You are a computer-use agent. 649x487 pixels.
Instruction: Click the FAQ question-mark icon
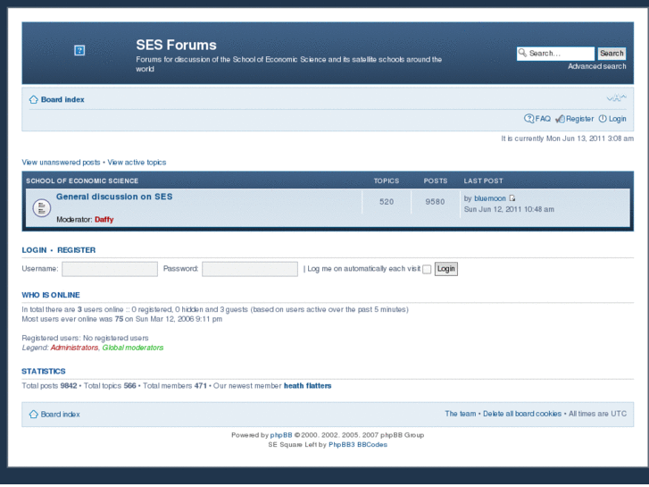click(x=528, y=119)
